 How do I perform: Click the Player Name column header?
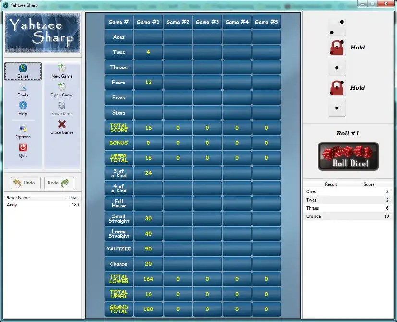coord(17,197)
